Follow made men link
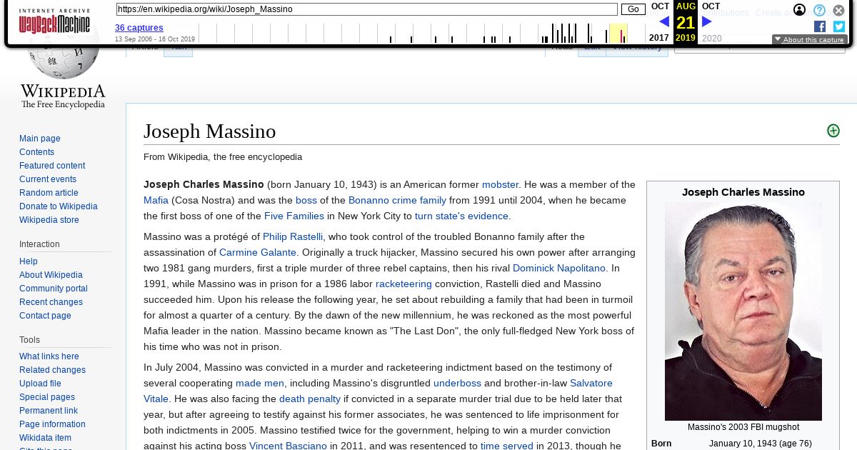 pyautogui.click(x=260, y=383)
